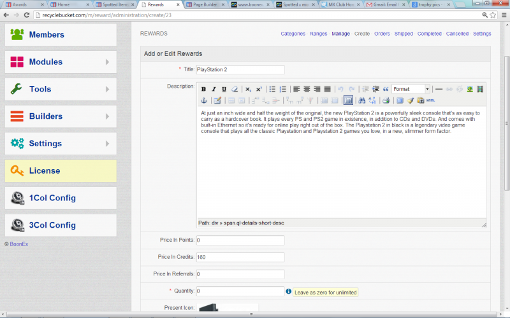510x318 pixels.
Task: Click the Price In Referrals field
Action: point(240,274)
